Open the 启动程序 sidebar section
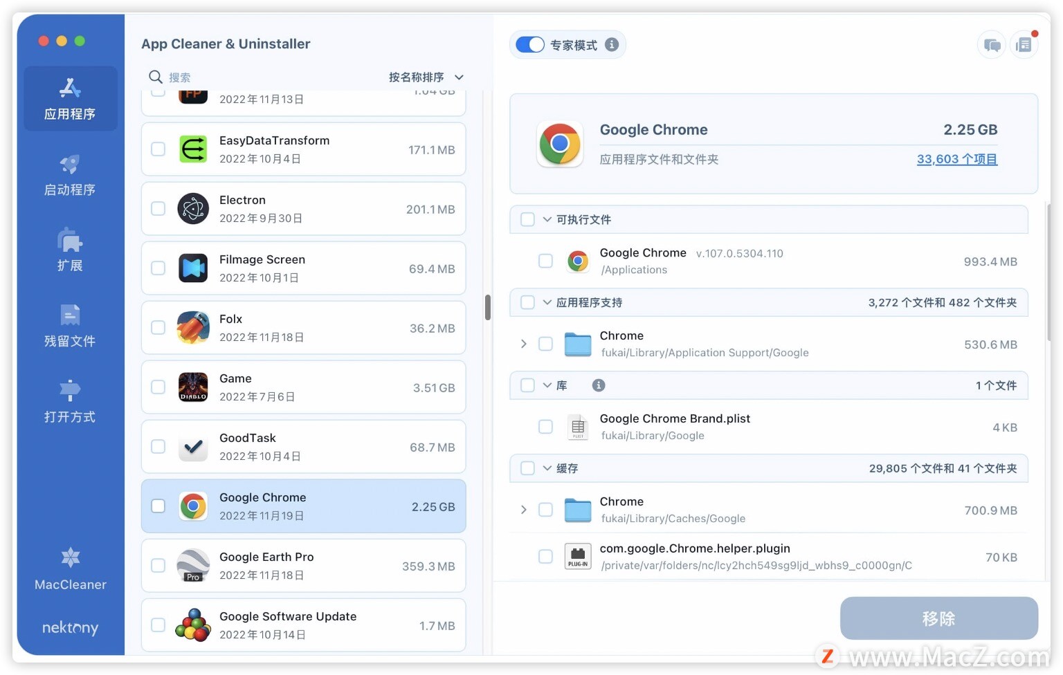 [70, 175]
